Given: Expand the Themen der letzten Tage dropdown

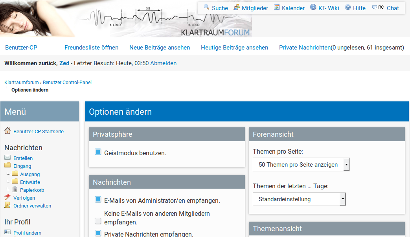Looking at the screenshot, I should click(300, 199).
